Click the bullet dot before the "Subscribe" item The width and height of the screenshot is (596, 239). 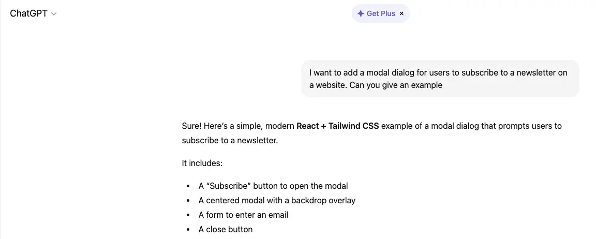pos(188,186)
